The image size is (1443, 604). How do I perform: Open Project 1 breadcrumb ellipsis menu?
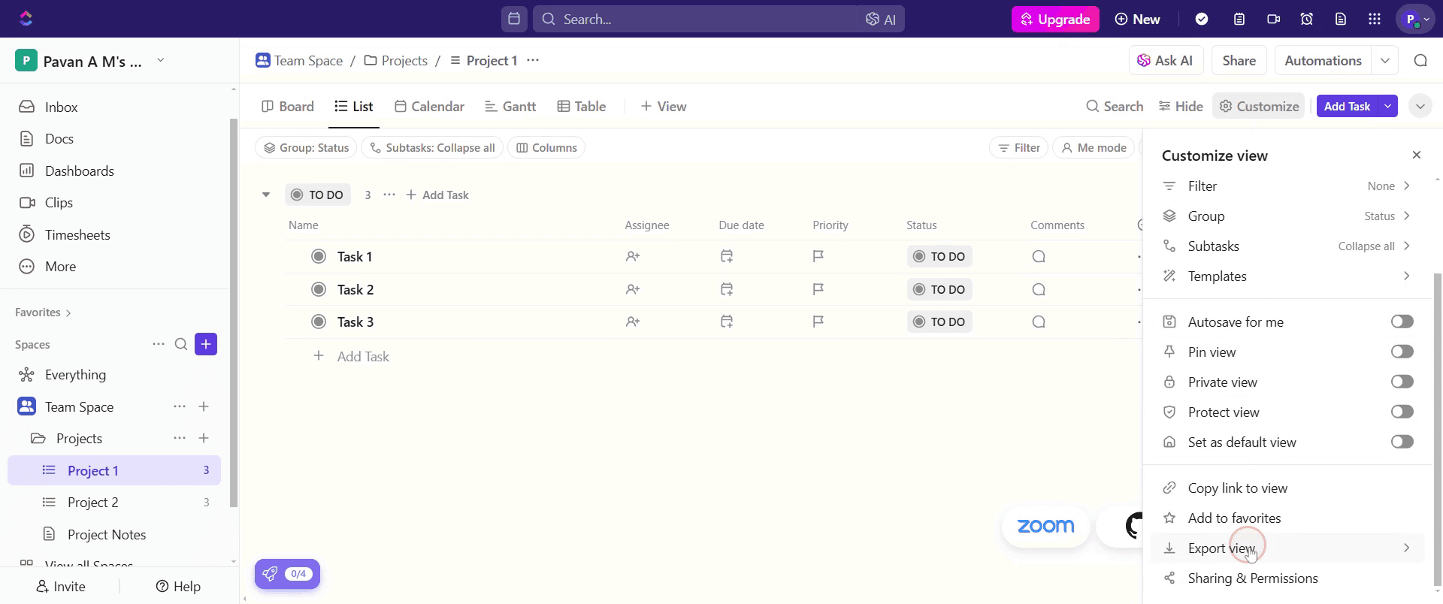533,60
